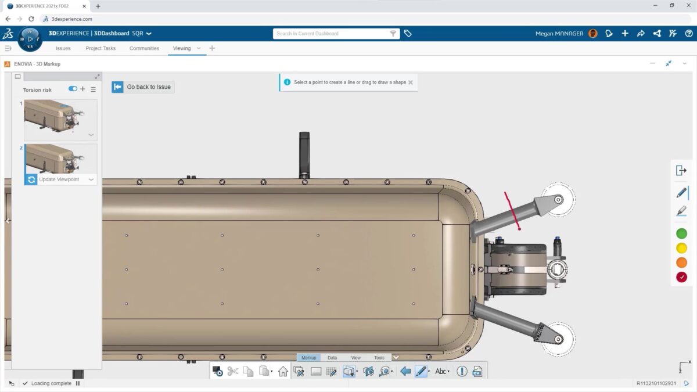The height and width of the screenshot is (392, 697).
Task: Click the blue arrow annotation tool
Action: pos(405,371)
